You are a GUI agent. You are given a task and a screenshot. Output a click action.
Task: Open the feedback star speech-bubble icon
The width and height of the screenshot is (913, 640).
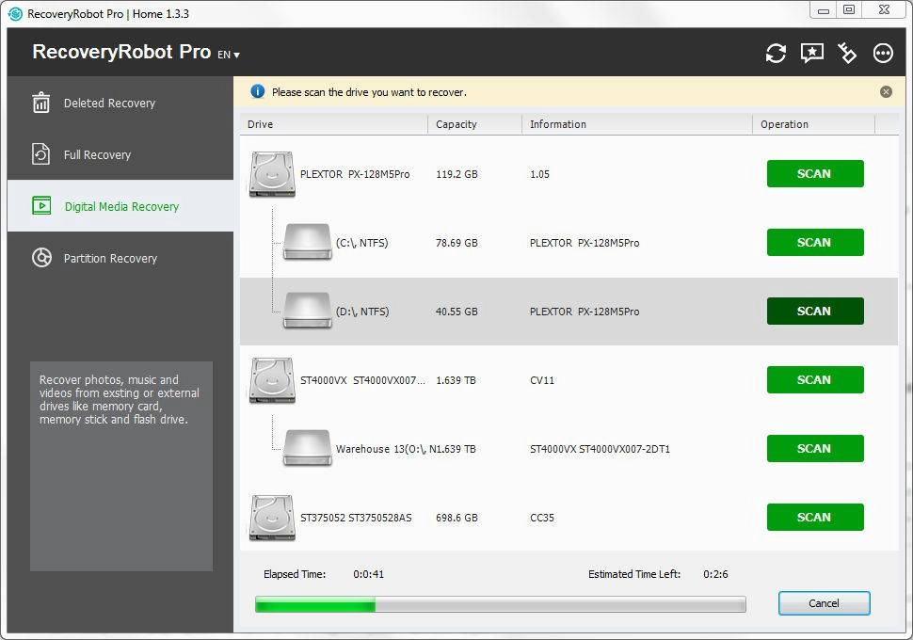coord(811,53)
